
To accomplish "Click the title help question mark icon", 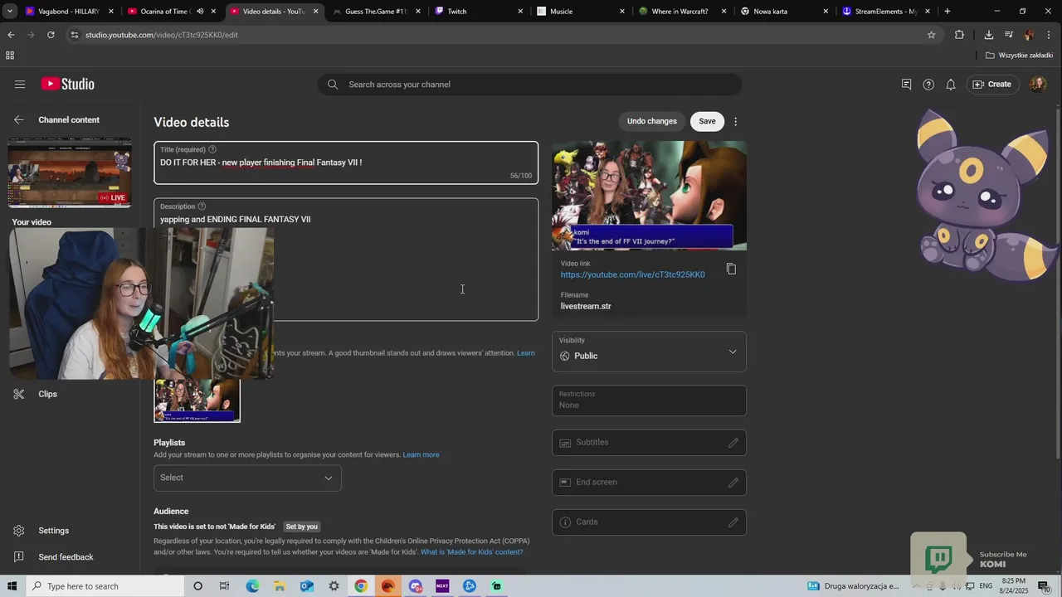I will 212,149.
